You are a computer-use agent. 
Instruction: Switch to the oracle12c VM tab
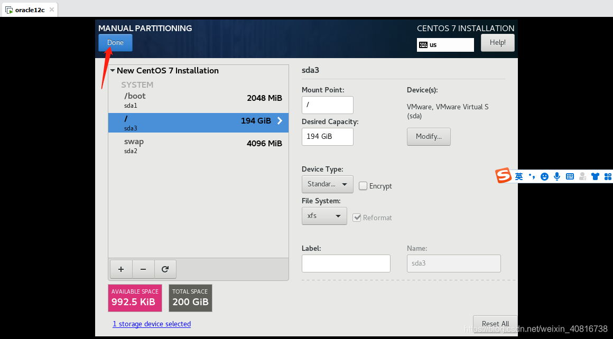pyautogui.click(x=30, y=10)
